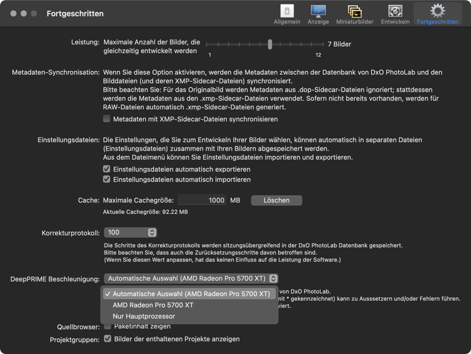Select the Fortgeschritten gear icon
The image size is (471, 354).
coord(438,11)
